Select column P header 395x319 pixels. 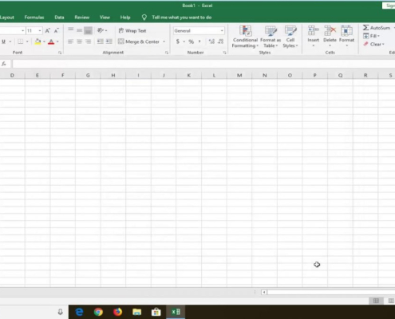[x=315, y=75]
